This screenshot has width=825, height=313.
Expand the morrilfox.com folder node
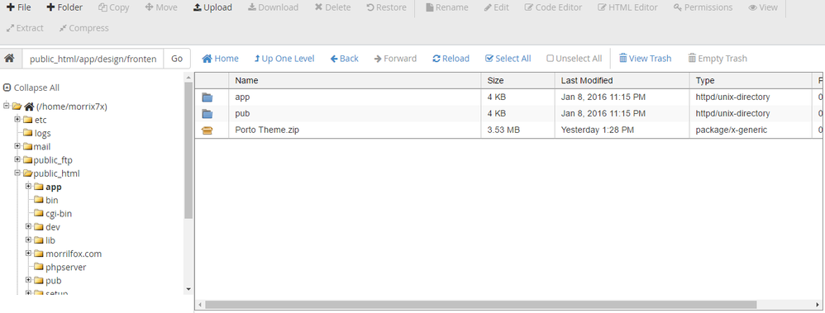pyautogui.click(x=29, y=254)
